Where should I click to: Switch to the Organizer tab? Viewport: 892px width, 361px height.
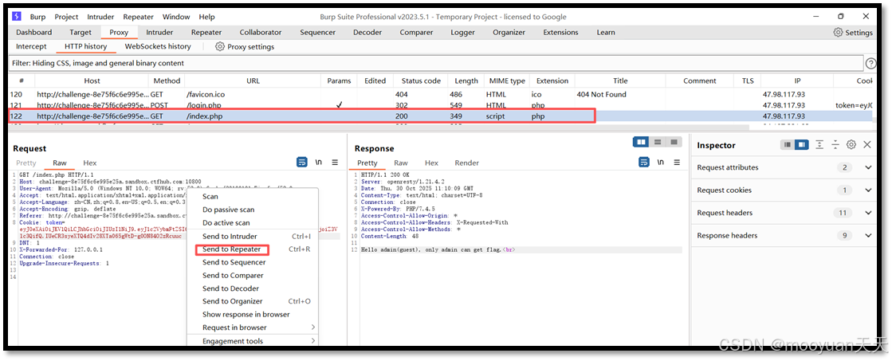click(x=509, y=33)
